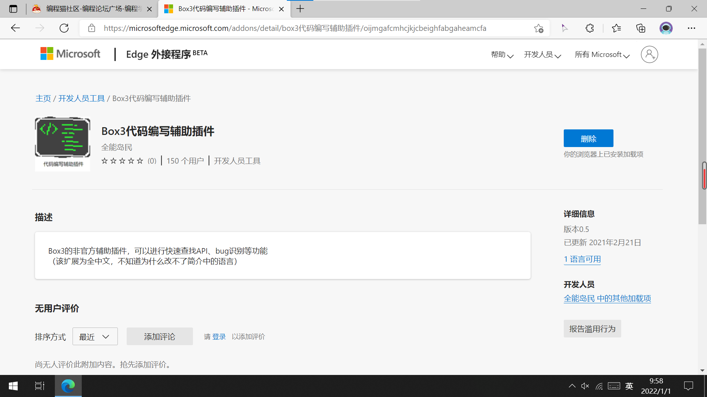Open the network tray icon
This screenshot has height=397, width=707.
tap(599, 386)
